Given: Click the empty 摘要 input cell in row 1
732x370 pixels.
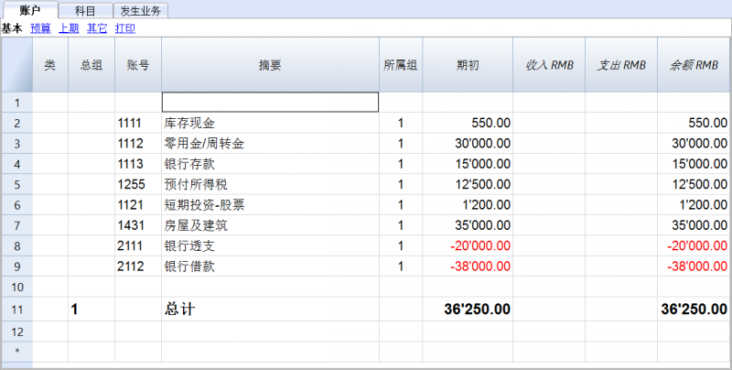Looking at the screenshot, I should point(270,103).
